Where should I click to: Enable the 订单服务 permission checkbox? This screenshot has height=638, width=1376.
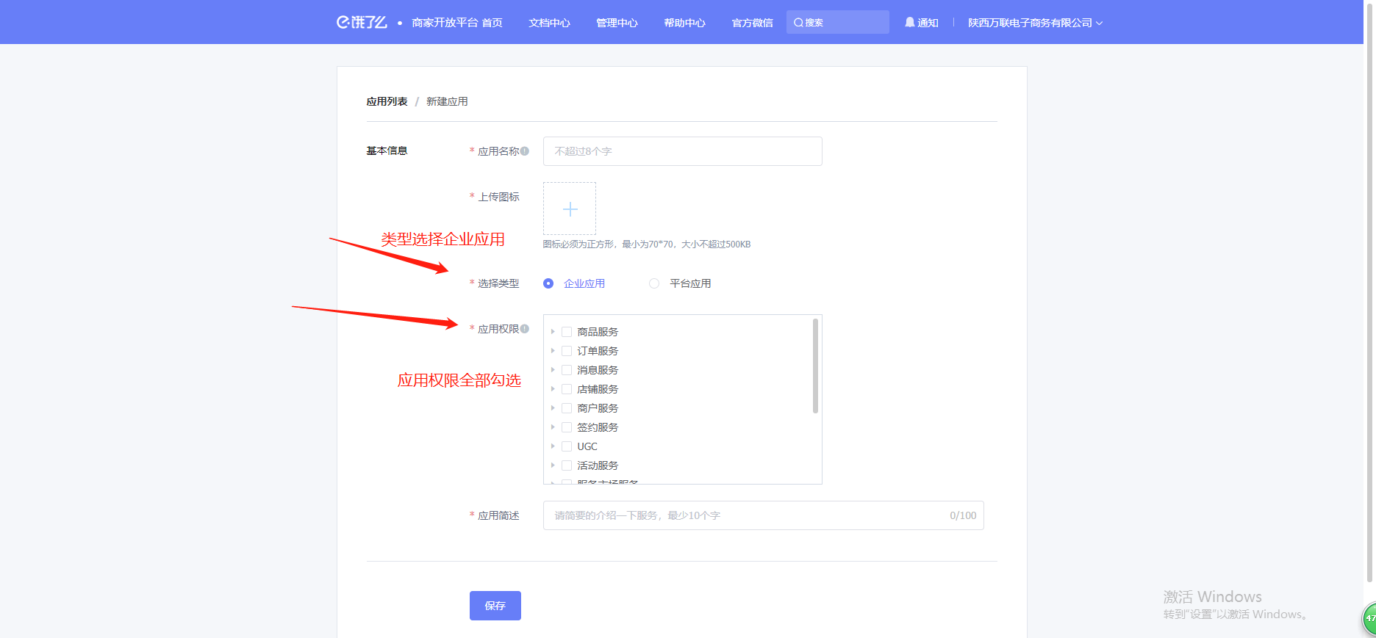point(567,351)
